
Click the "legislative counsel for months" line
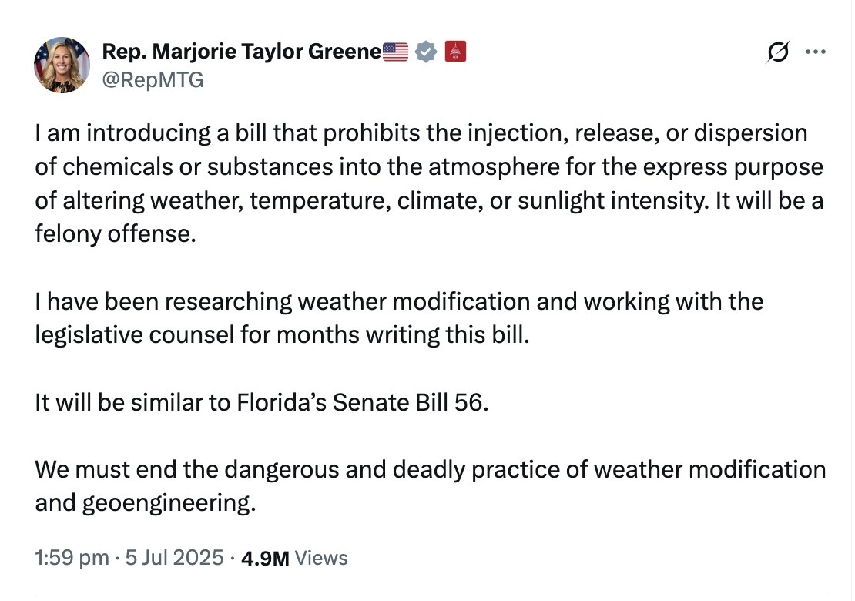(x=282, y=334)
